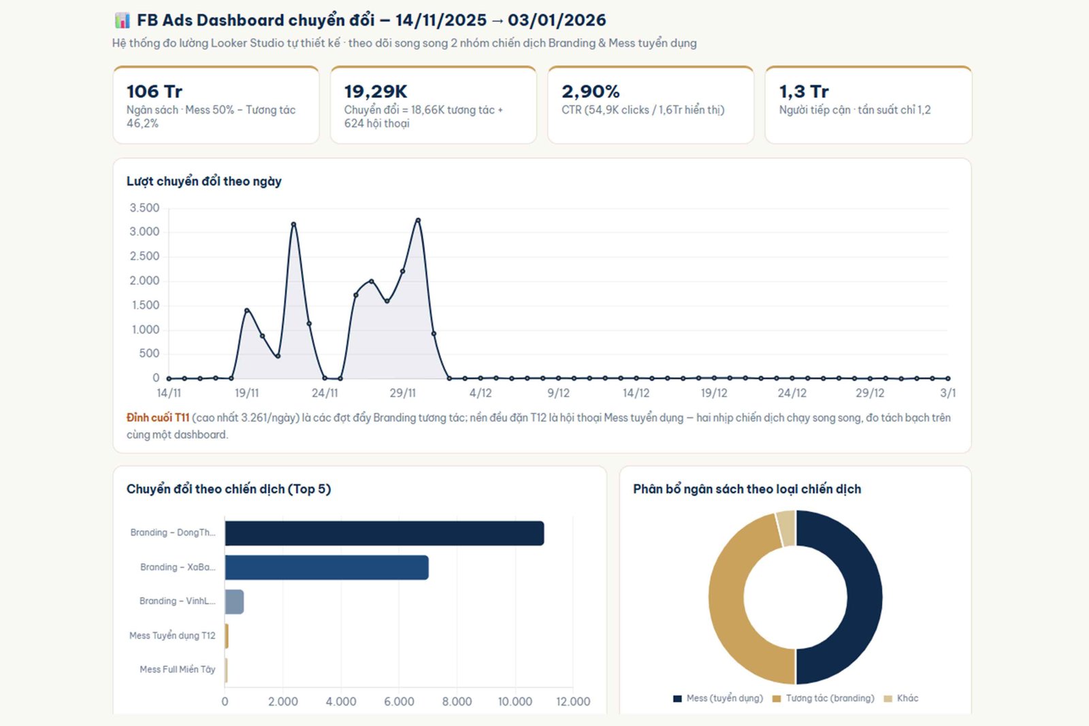Click the 29/11 x-axis date label
Image resolution: width=1089 pixels, height=726 pixels.
[402, 393]
